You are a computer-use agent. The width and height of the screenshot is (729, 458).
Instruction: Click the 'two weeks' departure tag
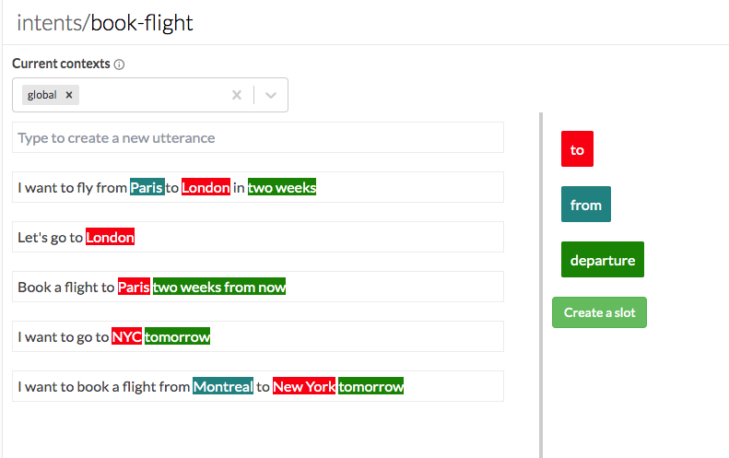click(282, 187)
